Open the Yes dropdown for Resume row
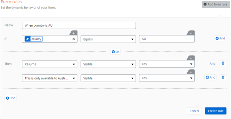Screen dimensions: 231x119 (167, 64)
